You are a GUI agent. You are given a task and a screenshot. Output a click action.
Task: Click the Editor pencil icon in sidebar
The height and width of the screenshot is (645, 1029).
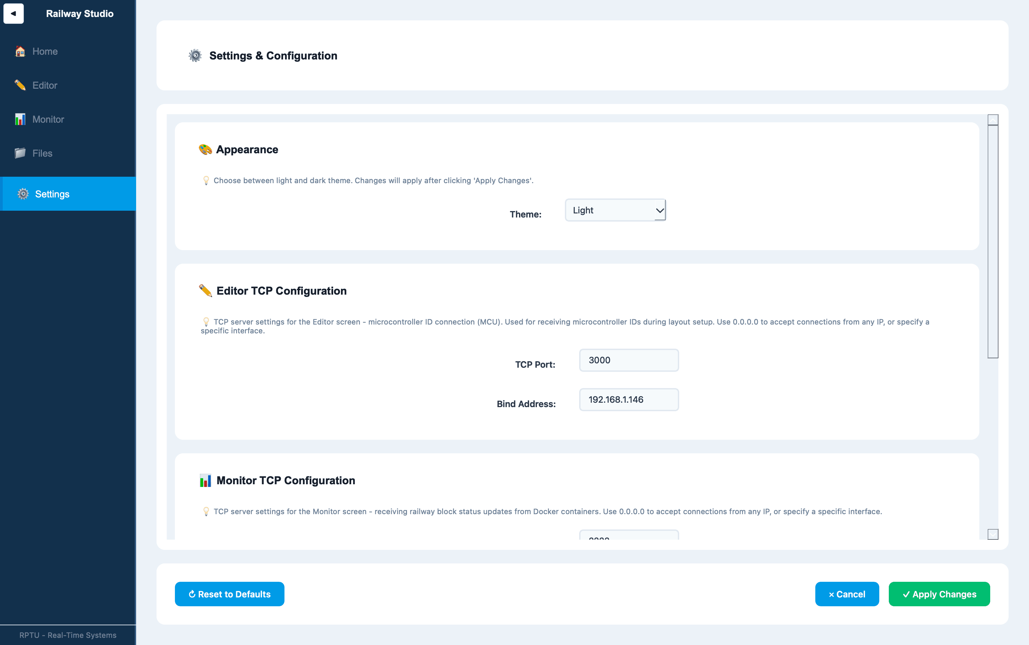(x=20, y=85)
